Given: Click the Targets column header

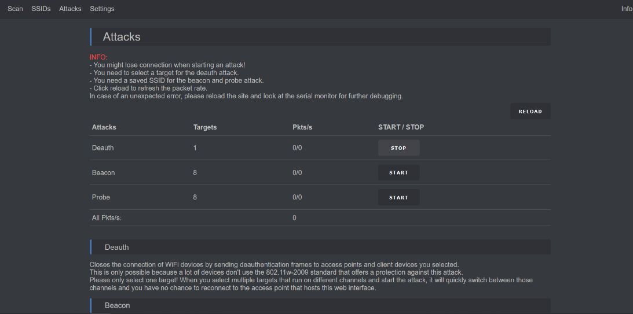Looking at the screenshot, I should click(x=205, y=127).
